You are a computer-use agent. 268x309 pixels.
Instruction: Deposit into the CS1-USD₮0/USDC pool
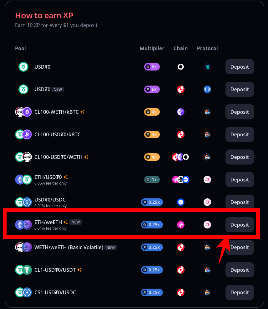click(240, 292)
